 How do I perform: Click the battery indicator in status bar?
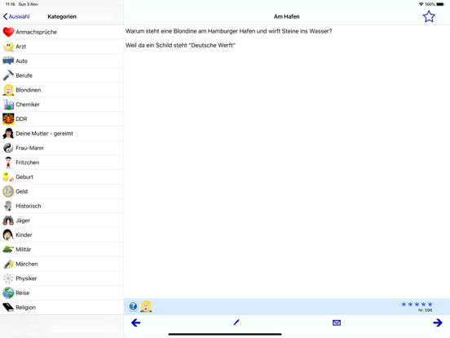[x=440, y=4]
